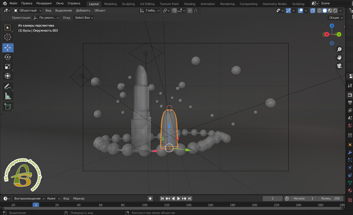Click the Blender logo menu icon
The image size is (353, 215).
5,4
